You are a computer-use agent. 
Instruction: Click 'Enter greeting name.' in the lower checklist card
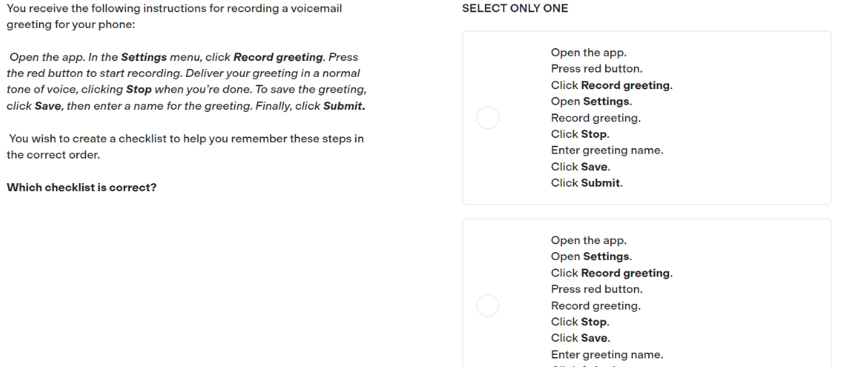click(606, 354)
